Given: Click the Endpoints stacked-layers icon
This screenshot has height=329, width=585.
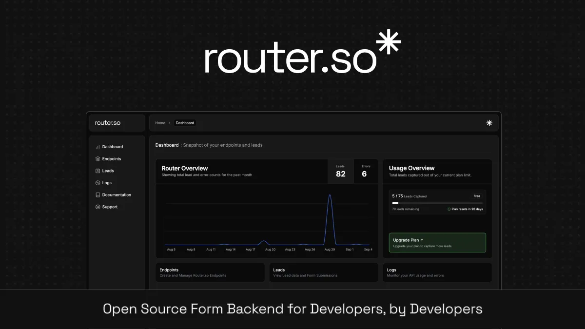Looking at the screenshot, I should 97,158.
